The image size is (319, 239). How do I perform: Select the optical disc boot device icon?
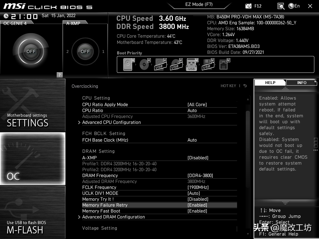point(145,64)
